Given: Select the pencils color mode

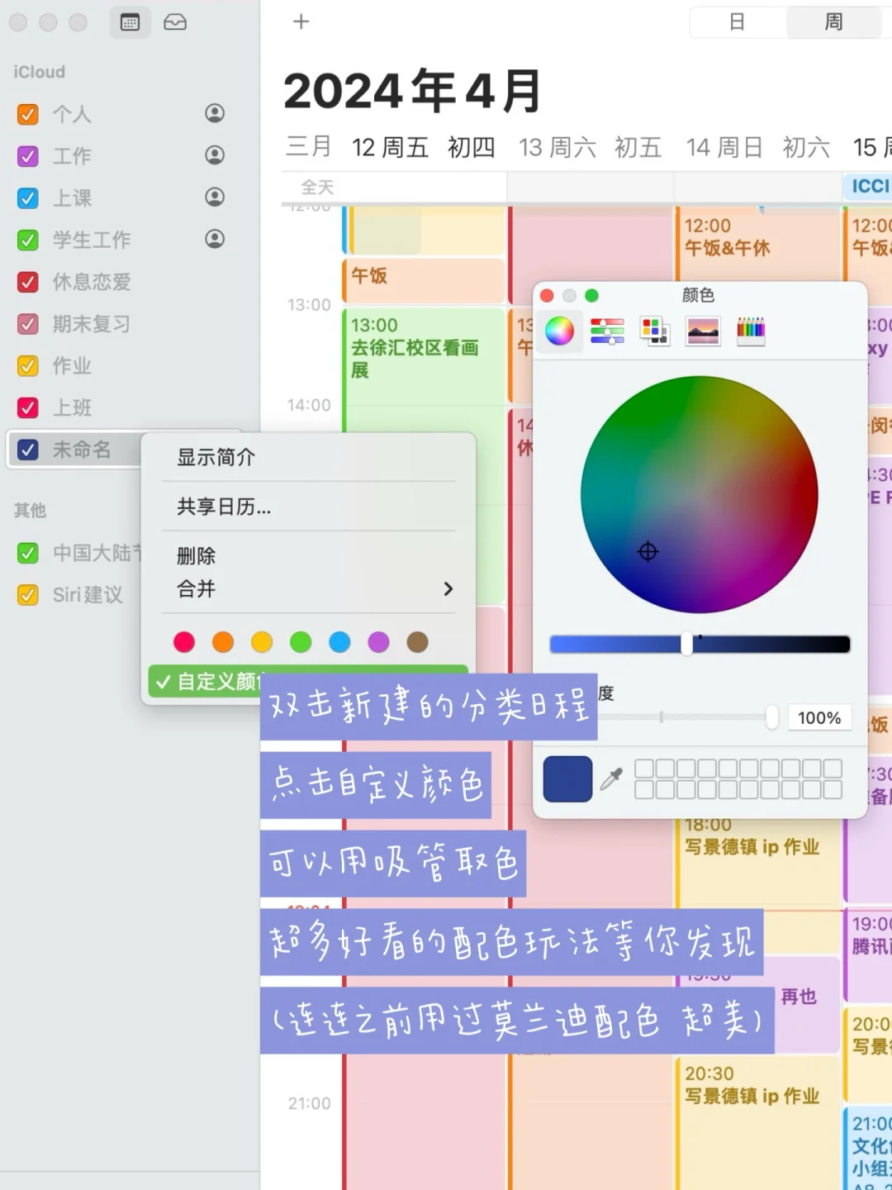Looking at the screenshot, I should click(x=750, y=331).
